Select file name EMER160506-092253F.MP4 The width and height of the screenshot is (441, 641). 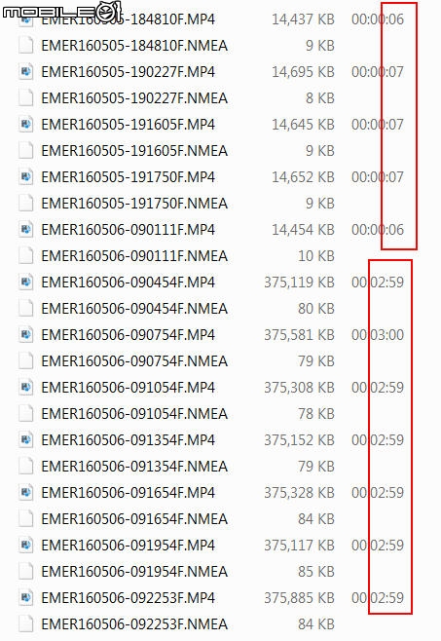(128, 598)
